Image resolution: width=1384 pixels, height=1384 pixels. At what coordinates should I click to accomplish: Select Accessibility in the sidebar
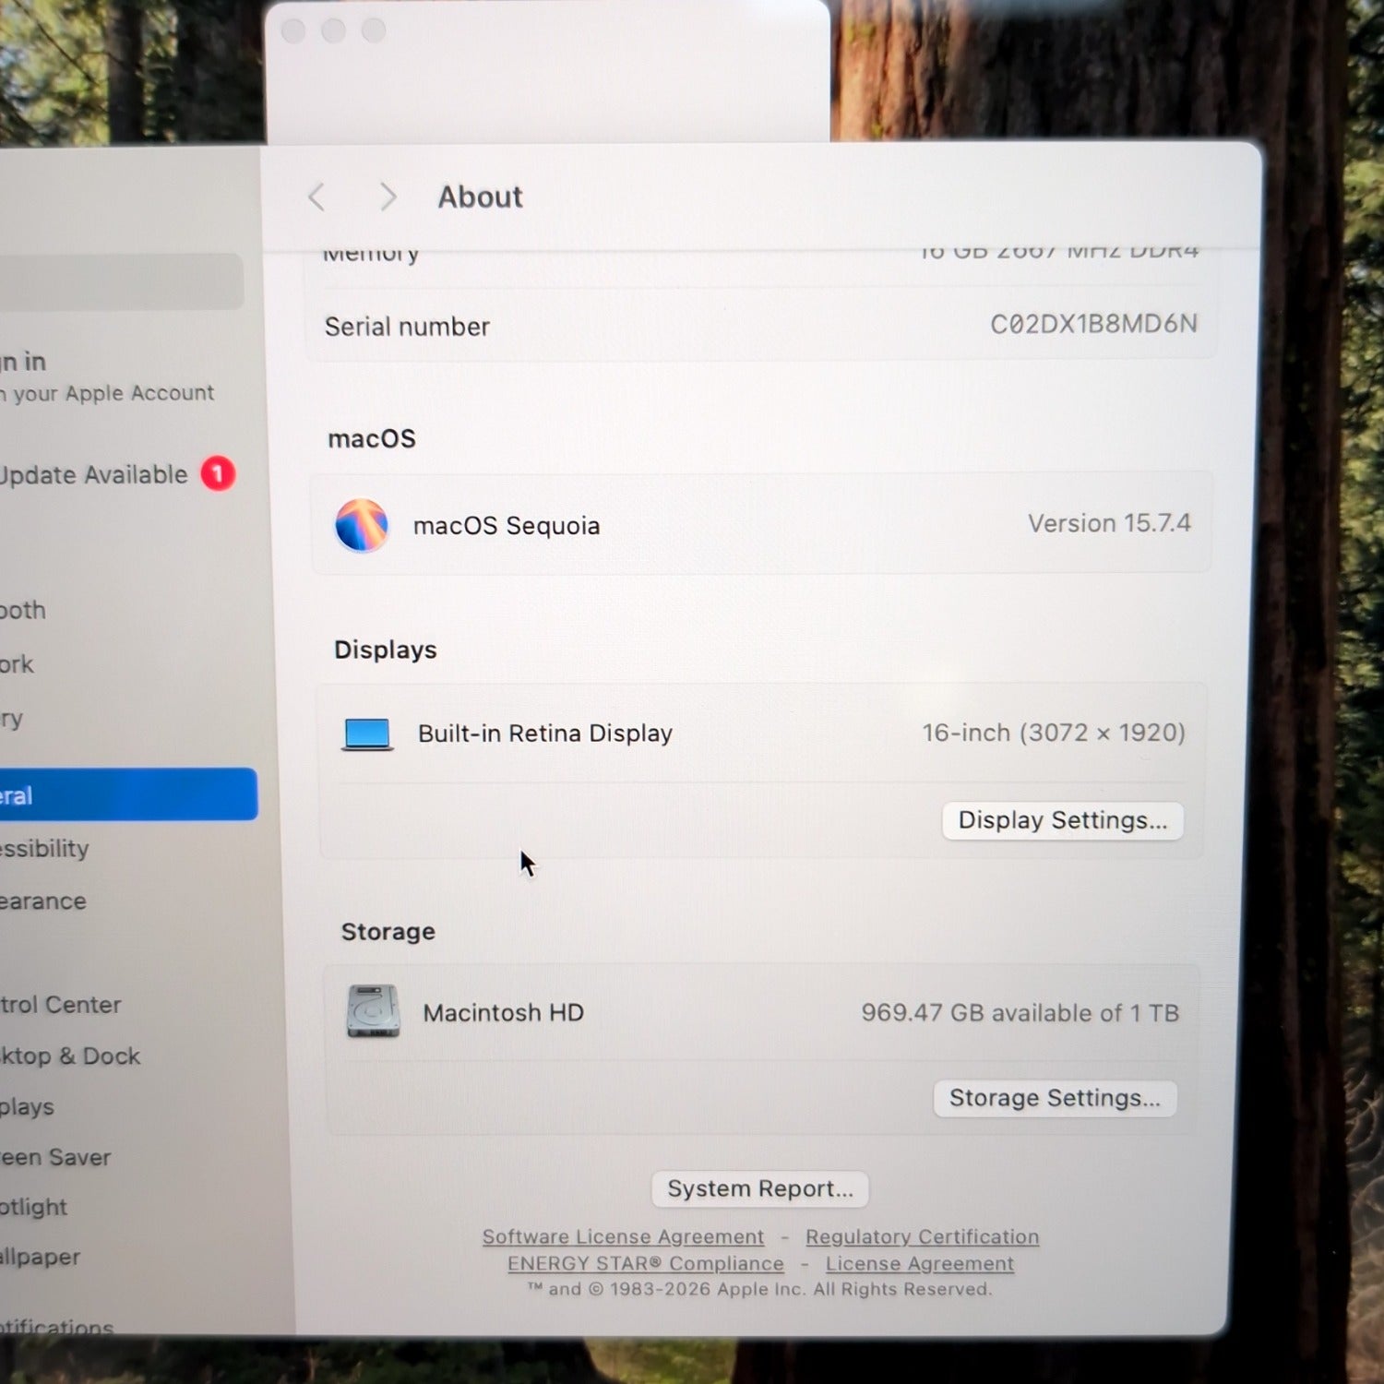pos(44,849)
